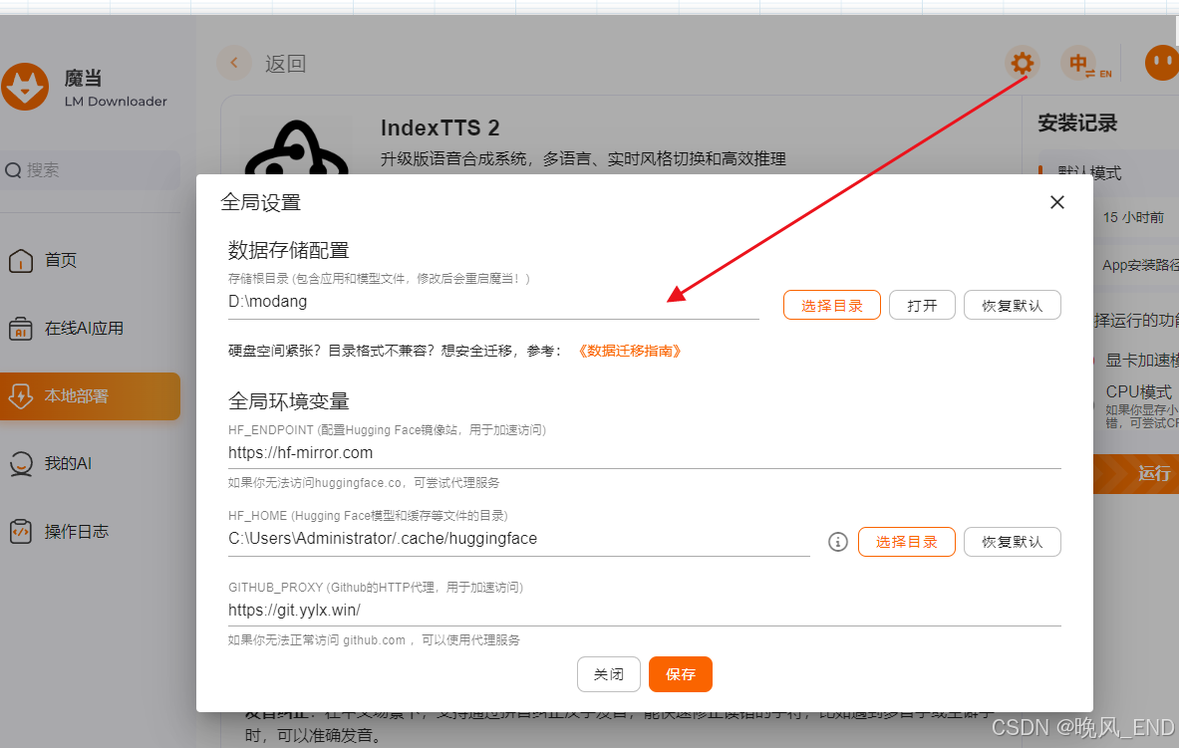This screenshot has width=1179, height=748.
Task: Switch language with the 中/EN icon
Action: pos(1086,64)
